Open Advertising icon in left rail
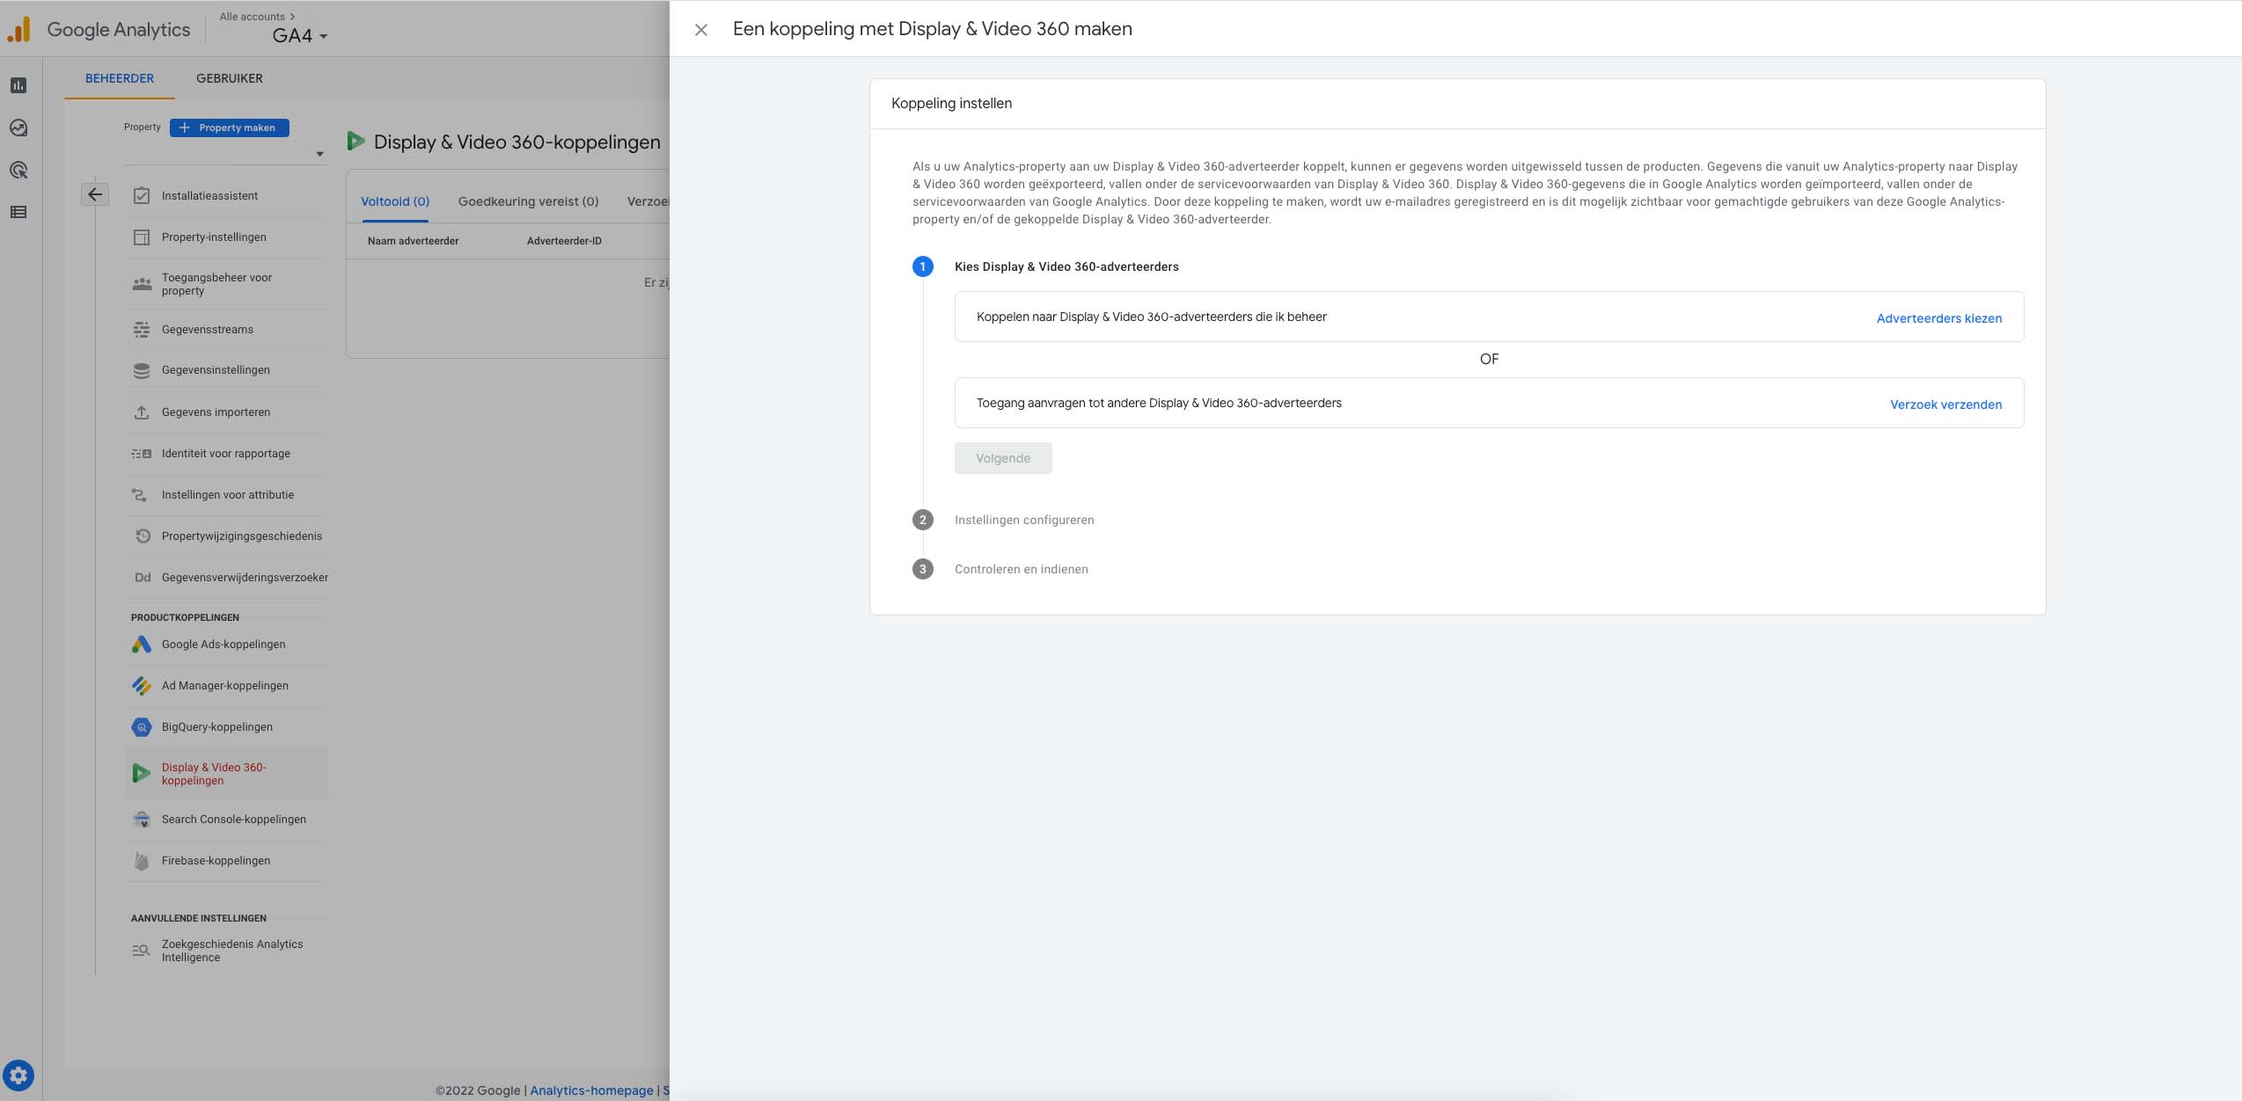 tap(18, 170)
